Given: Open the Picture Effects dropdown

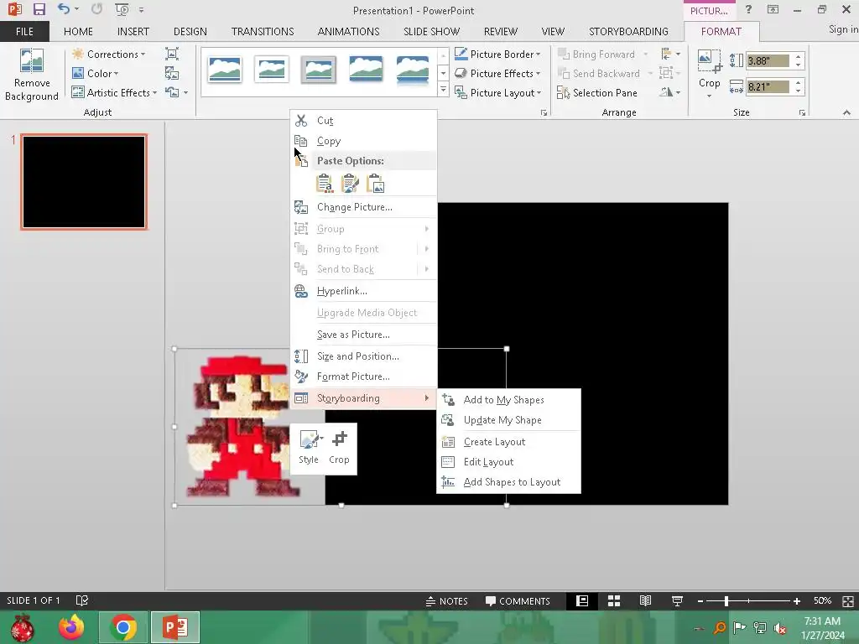Looking at the screenshot, I should 497,74.
